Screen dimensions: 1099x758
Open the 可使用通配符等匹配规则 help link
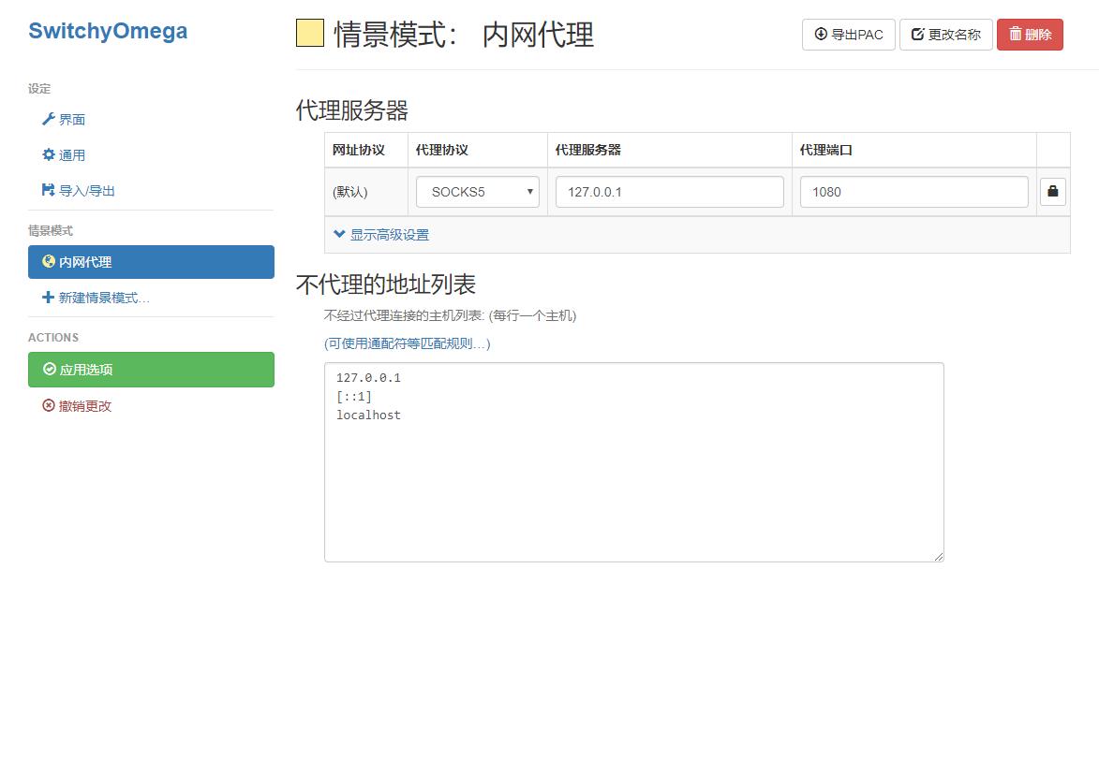coord(408,343)
